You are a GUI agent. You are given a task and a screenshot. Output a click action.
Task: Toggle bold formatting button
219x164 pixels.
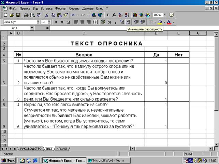coord(56,22)
